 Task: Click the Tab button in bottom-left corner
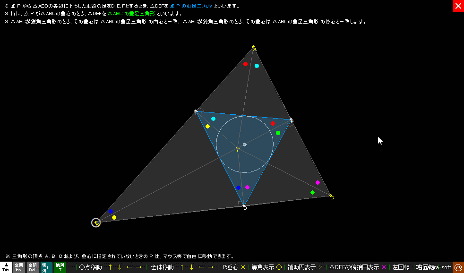(x=6, y=267)
